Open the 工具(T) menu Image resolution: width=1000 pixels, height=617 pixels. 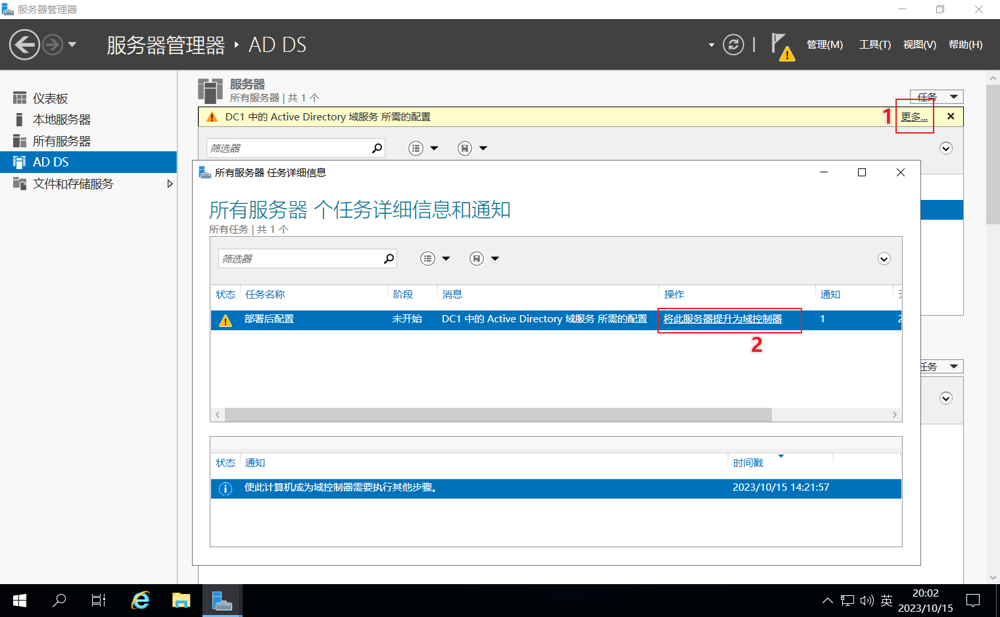[874, 45]
